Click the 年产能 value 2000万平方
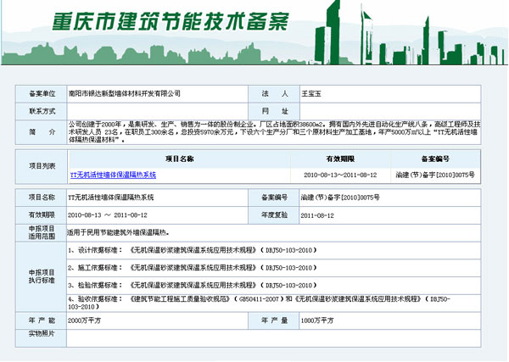 point(85,320)
